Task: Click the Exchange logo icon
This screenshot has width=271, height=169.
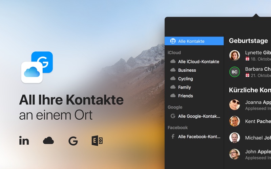Action: point(97,141)
